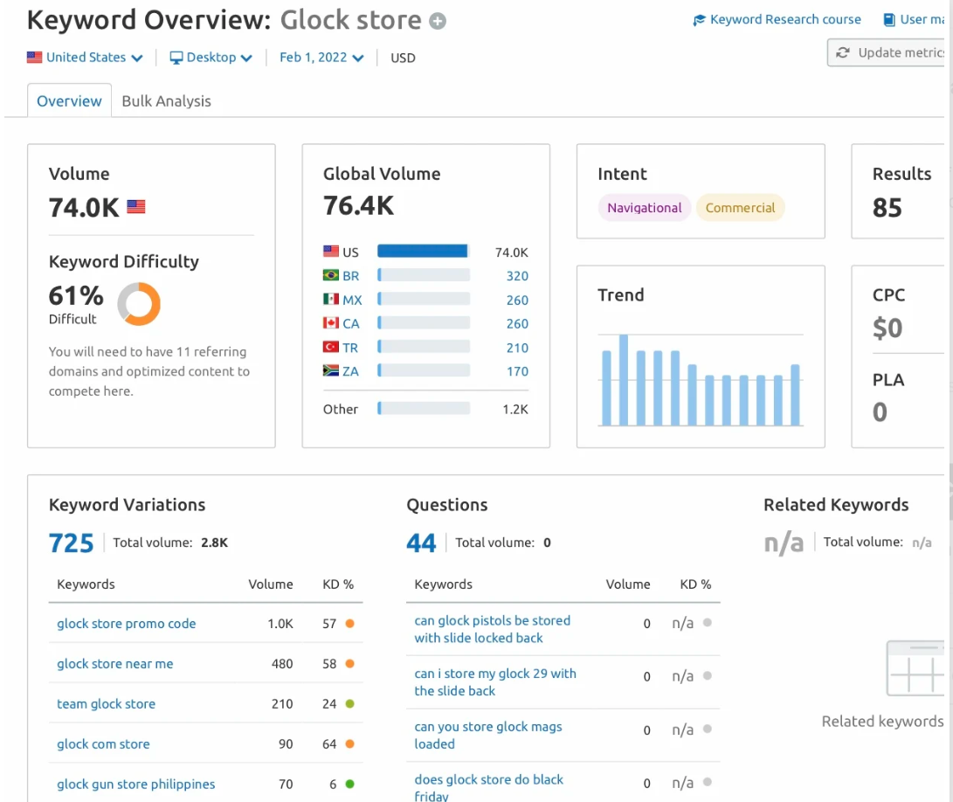
Task: Click the US volume progress bar
Action: pos(424,251)
